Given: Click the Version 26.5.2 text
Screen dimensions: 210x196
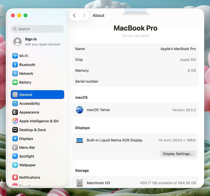Looking at the screenshot, I should (184, 110).
